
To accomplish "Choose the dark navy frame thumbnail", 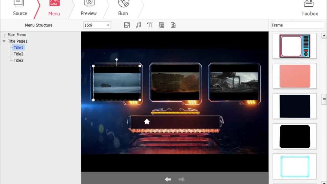I will (x=295, y=106).
